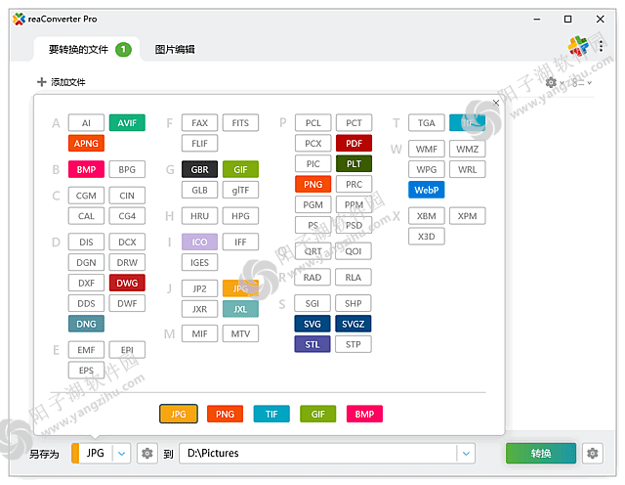Expand the 另存为 JPG format dropdown
The image size is (625, 485).
121,454
